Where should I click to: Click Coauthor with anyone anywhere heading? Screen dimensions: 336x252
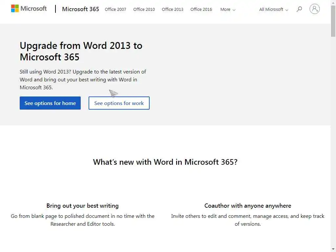click(248, 206)
